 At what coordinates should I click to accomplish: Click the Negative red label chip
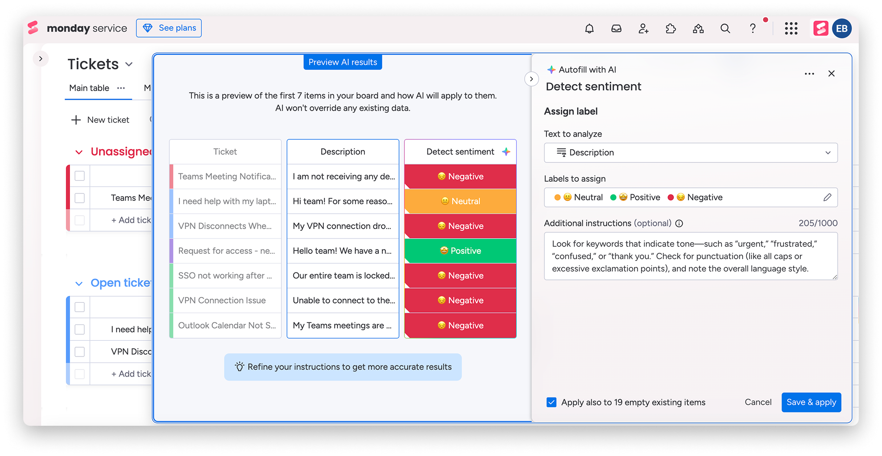click(x=695, y=198)
